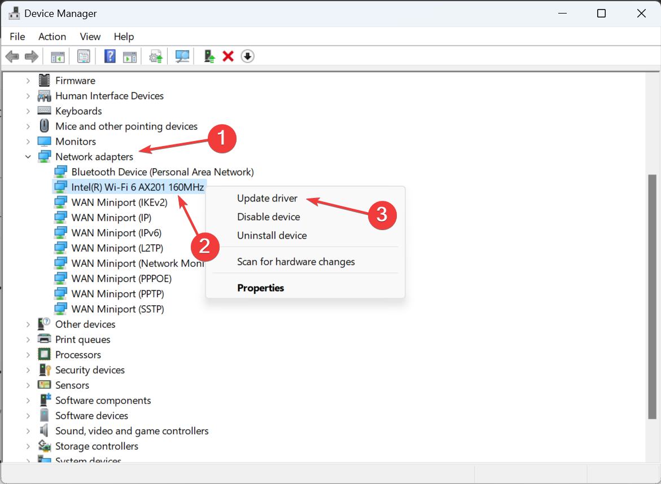Select WAN Miniport (PPPOE)
This screenshot has height=484, width=661.
pyautogui.click(x=121, y=279)
